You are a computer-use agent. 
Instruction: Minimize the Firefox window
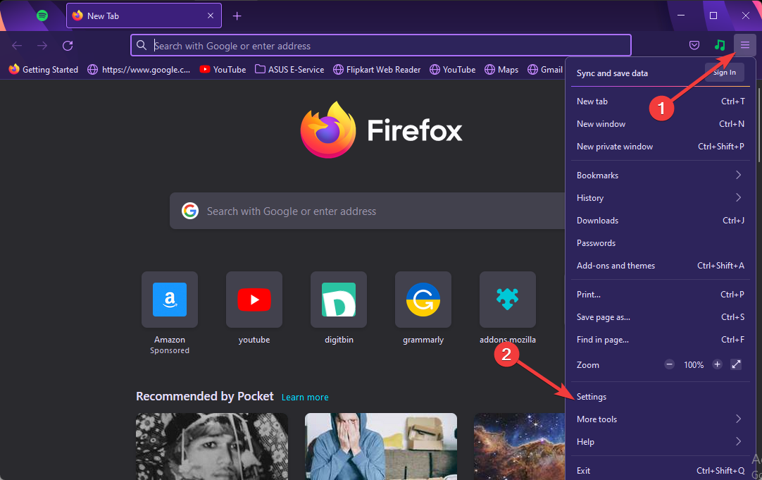(x=681, y=16)
